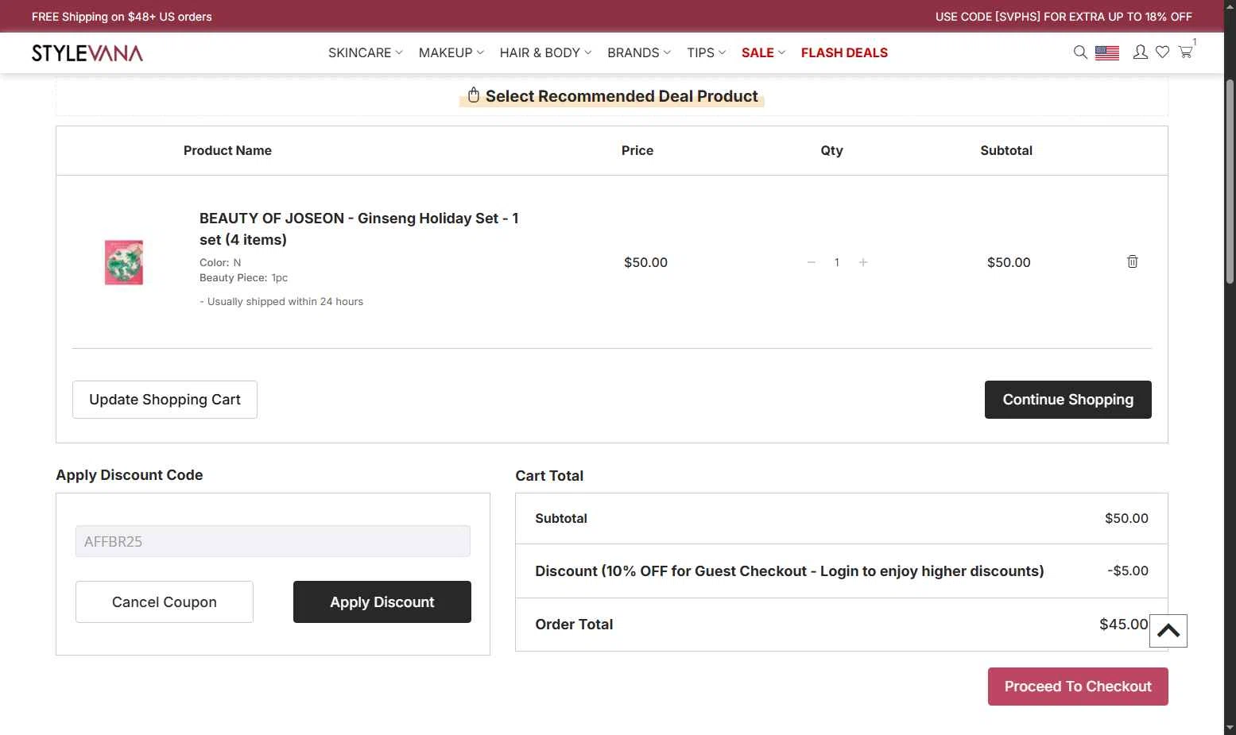Screen dimensions: 1236x735
Task: Click the Order Total $45.00 value
Action: [1123, 625]
